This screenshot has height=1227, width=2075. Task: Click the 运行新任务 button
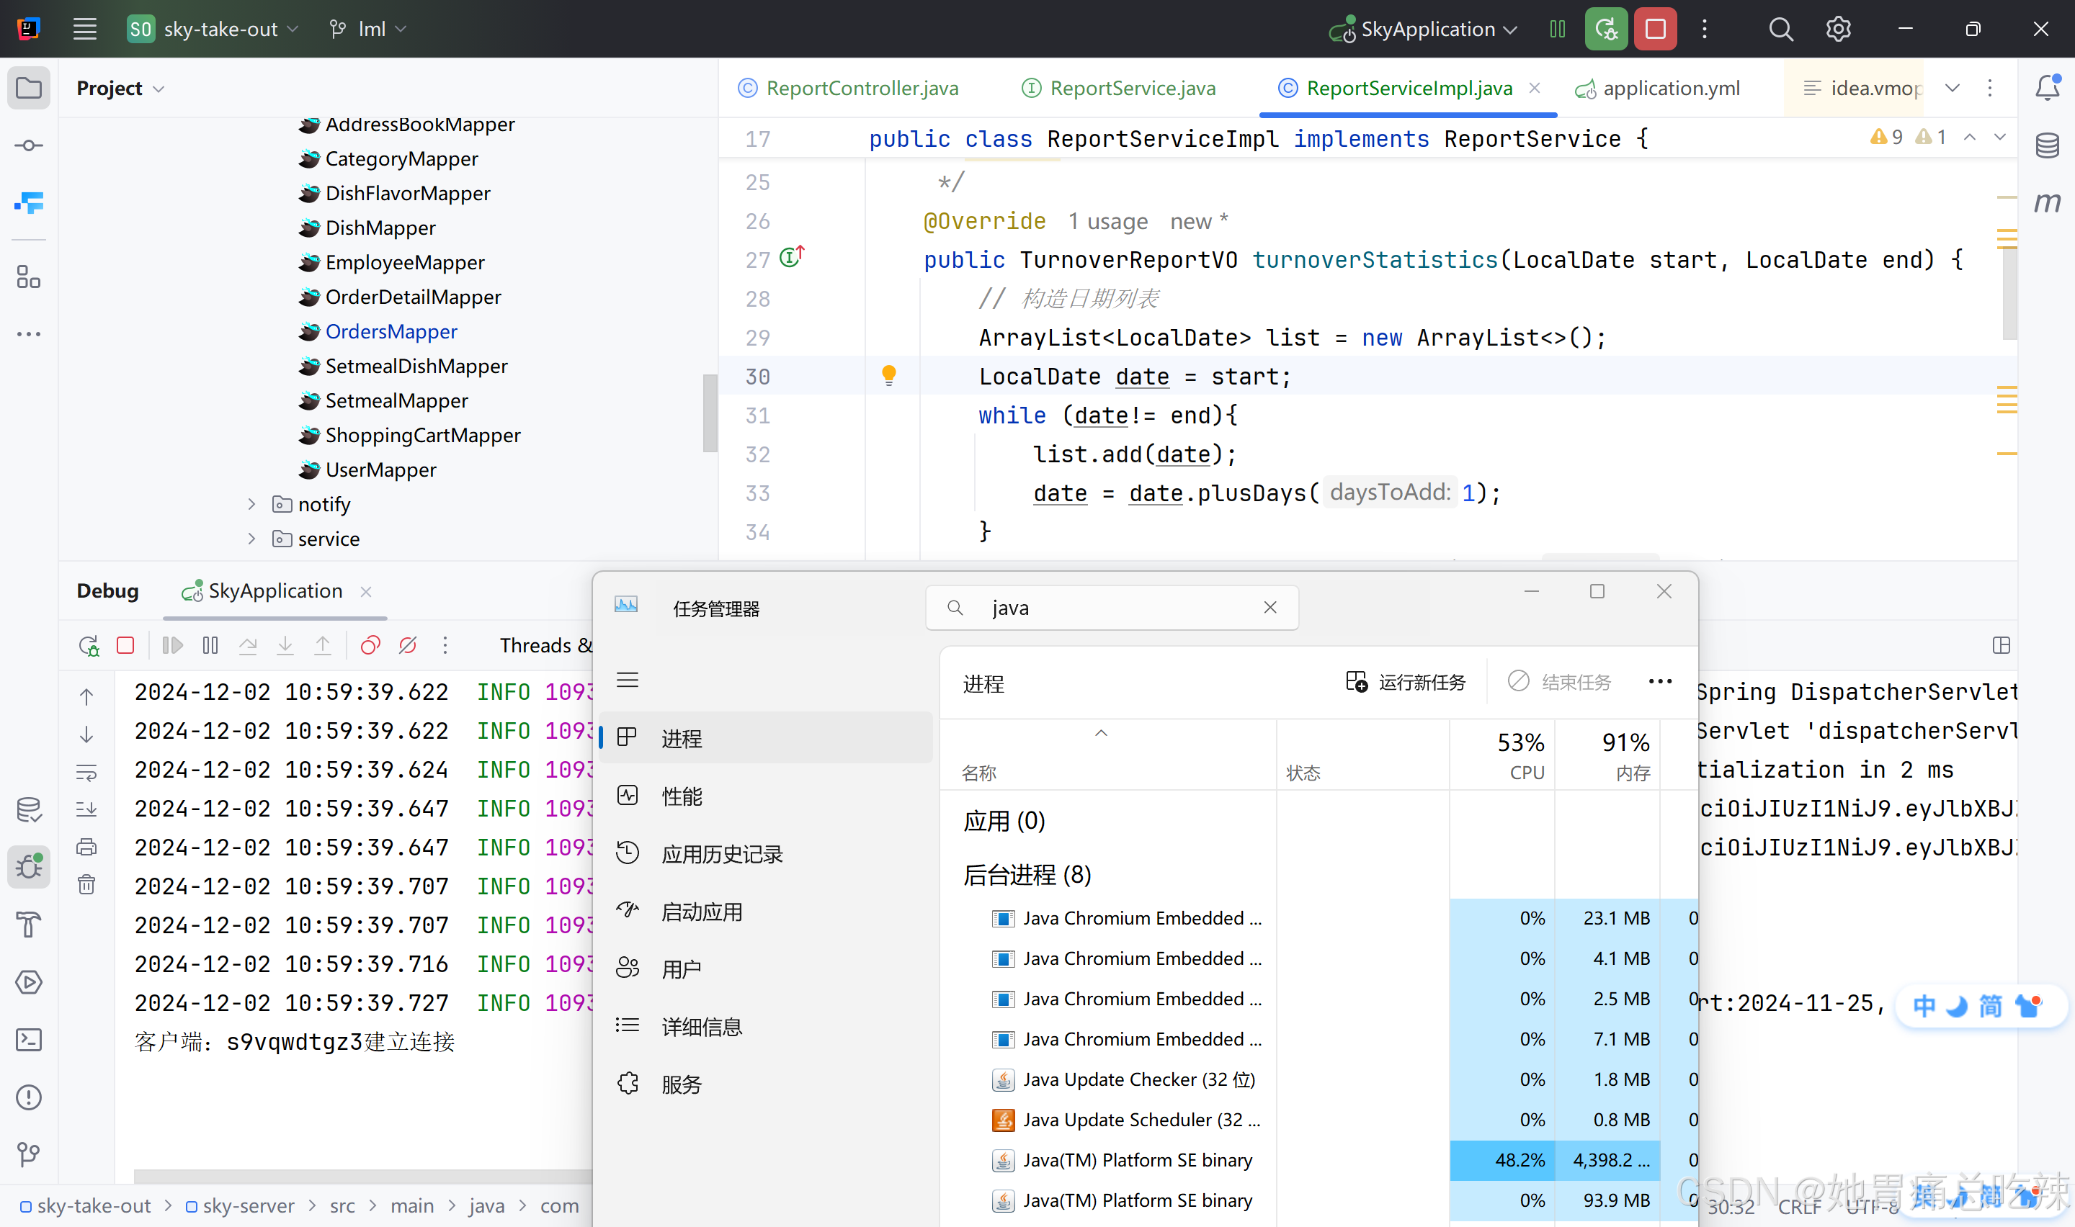(1405, 682)
